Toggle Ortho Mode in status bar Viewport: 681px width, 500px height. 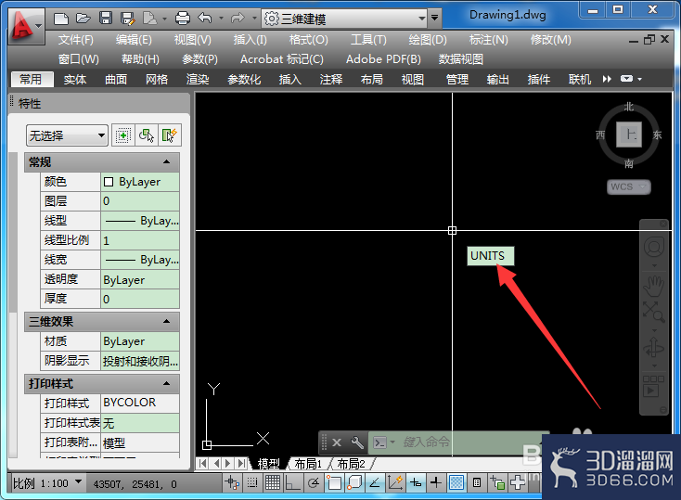[x=293, y=482]
